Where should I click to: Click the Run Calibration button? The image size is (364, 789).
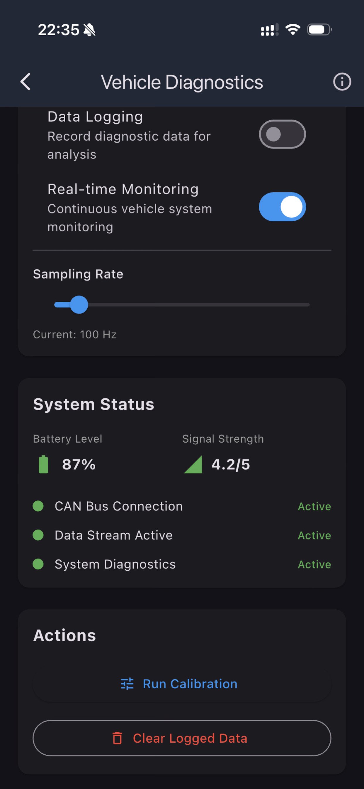tap(182, 684)
